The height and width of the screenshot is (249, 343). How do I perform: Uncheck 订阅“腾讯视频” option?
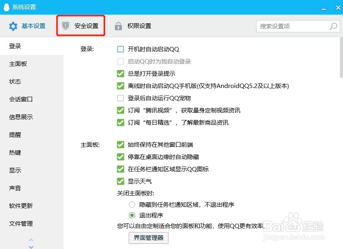[x=120, y=110]
